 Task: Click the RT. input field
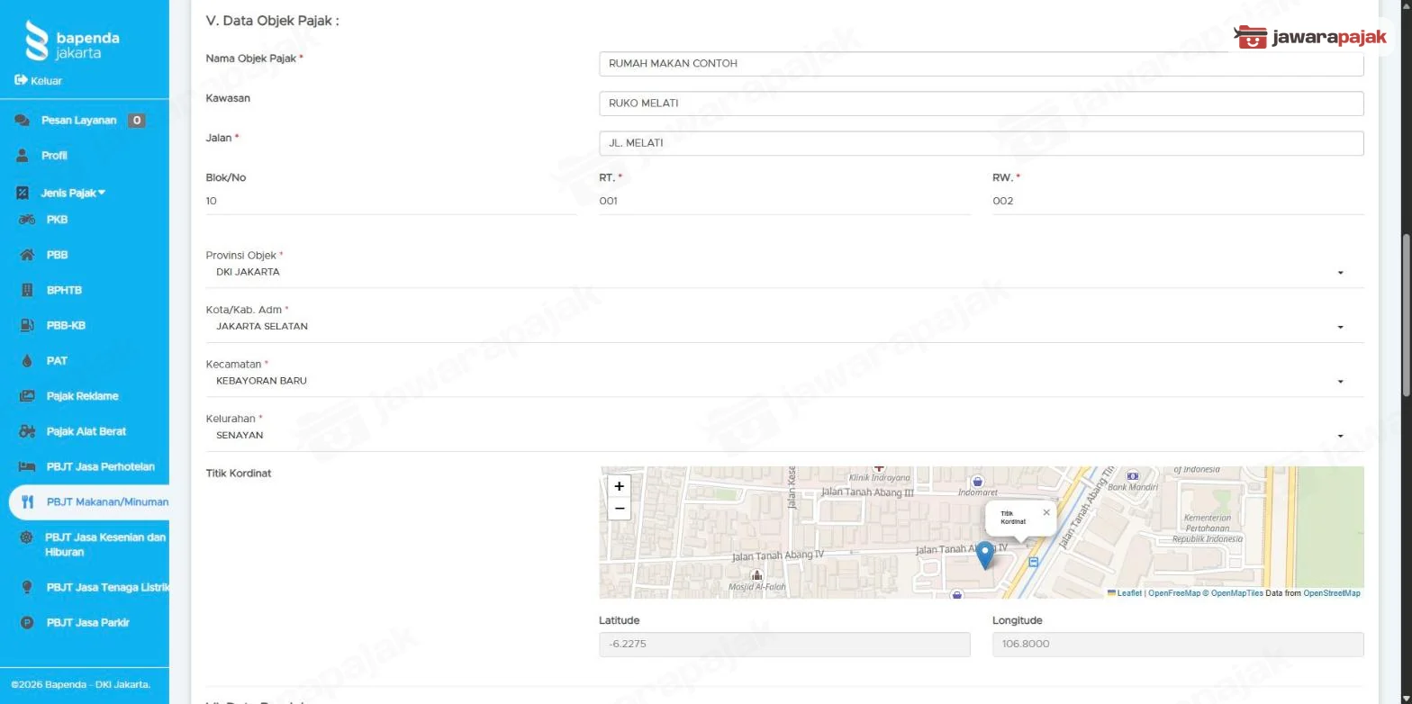[x=784, y=202]
